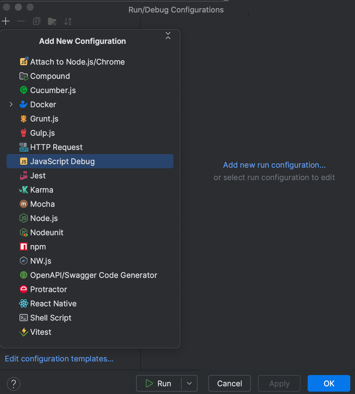Viewport: 355px width, 394px height.
Task: Open the help question mark icon
Action: [x=14, y=383]
